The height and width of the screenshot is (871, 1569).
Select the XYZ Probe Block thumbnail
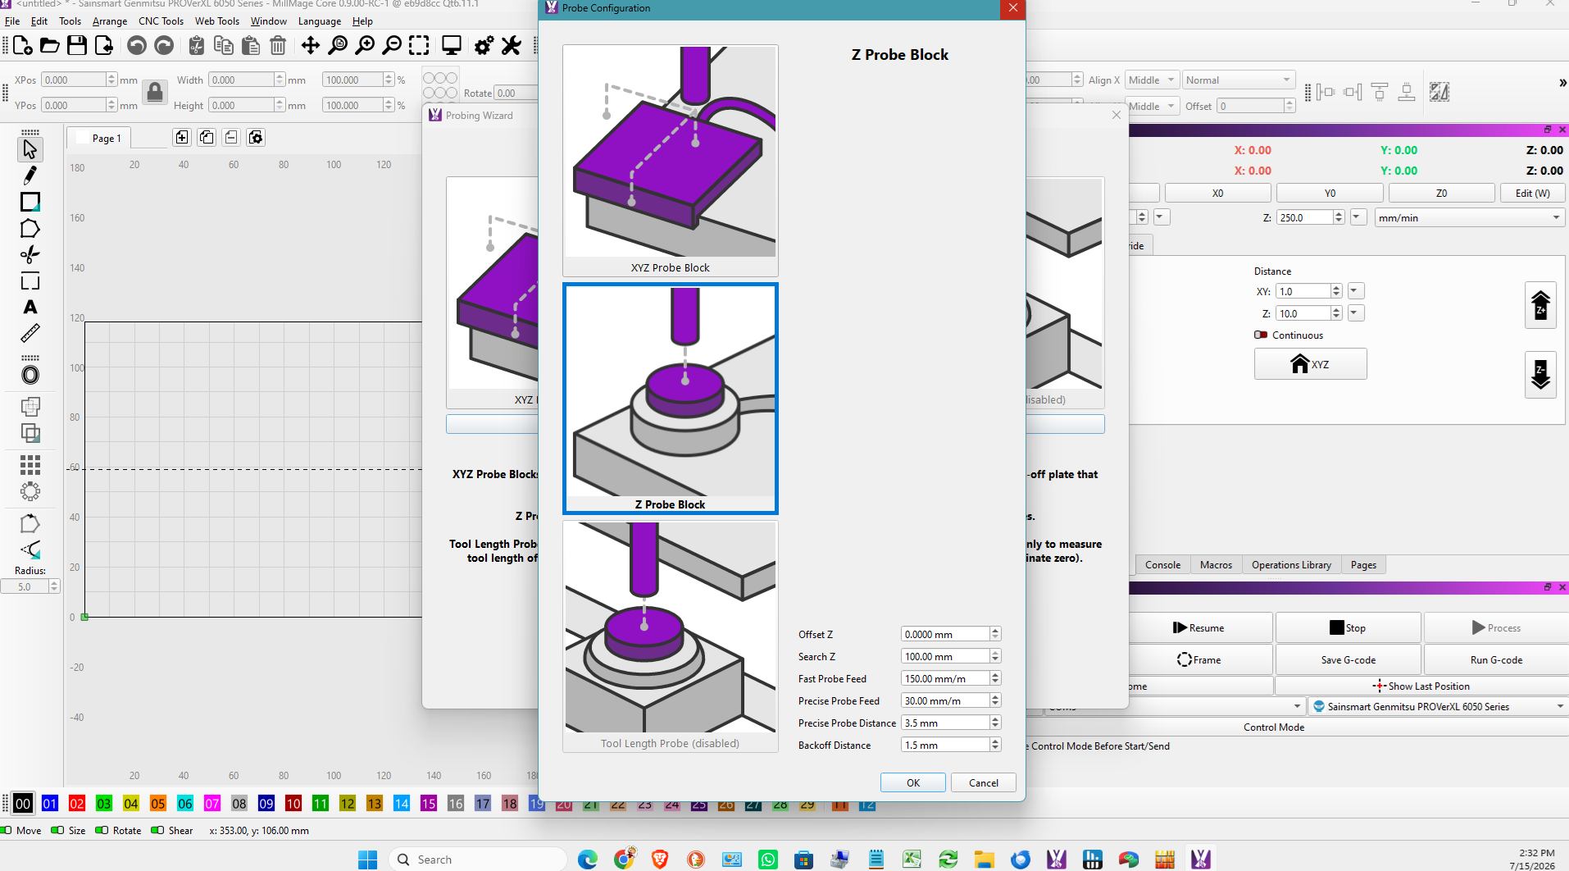pyautogui.click(x=671, y=161)
